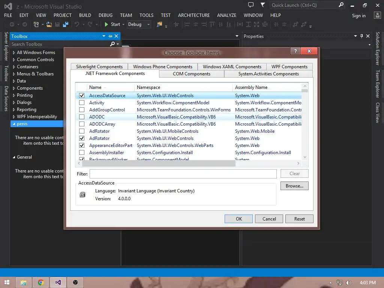Click the Make Same Width icon
This screenshot has width=384, height=288.
pyautogui.click(x=240, y=24)
